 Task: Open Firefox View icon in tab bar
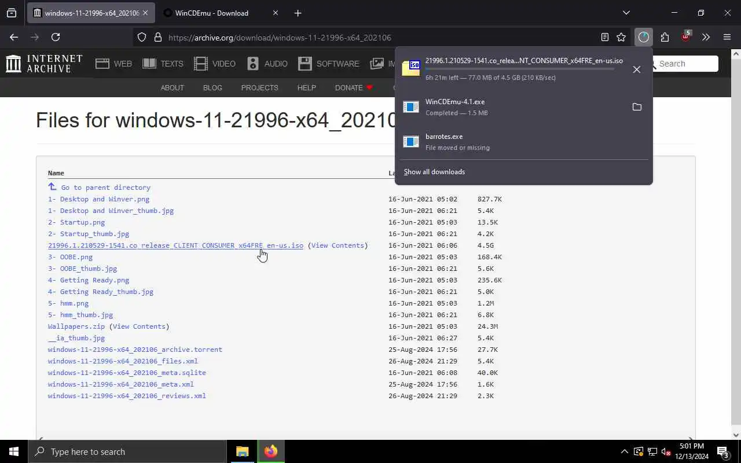pos(12,13)
